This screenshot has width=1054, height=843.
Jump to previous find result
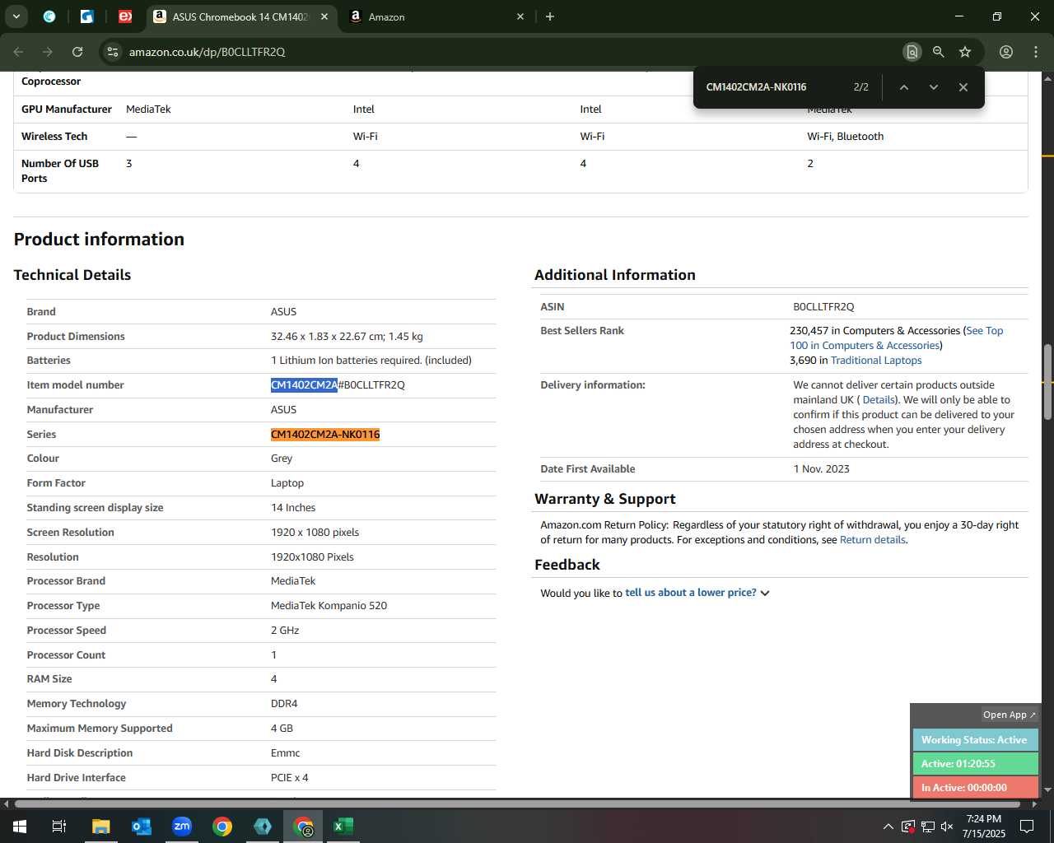pos(903,87)
